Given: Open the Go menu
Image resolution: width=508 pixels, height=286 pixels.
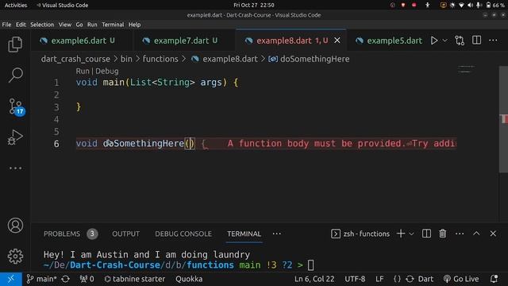Looking at the screenshot, I should coord(79,25).
